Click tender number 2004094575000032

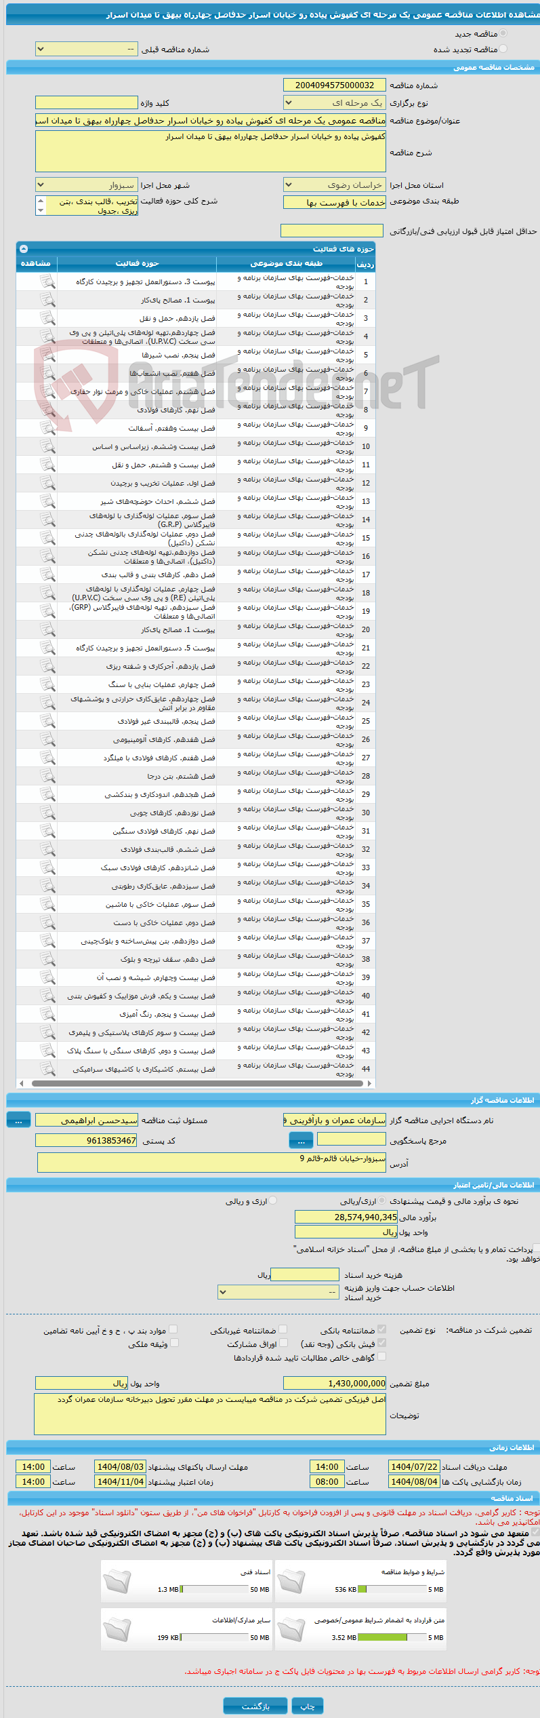point(334,85)
